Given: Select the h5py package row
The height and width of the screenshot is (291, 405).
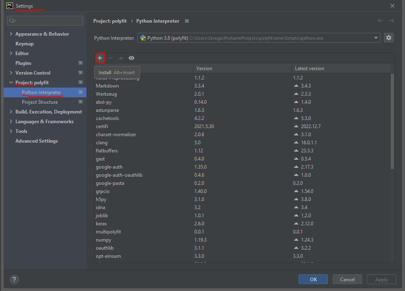Looking at the screenshot, I should click(243, 199).
